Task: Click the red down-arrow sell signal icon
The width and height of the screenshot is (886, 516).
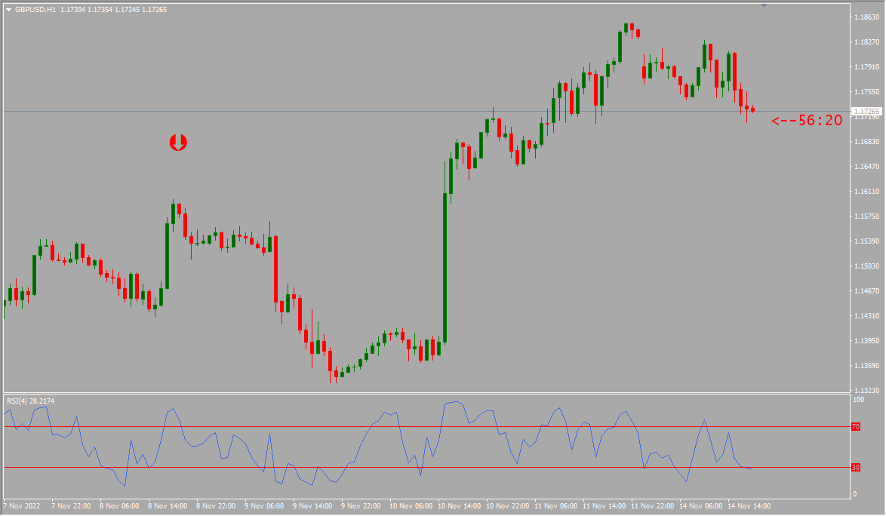Action: (178, 143)
